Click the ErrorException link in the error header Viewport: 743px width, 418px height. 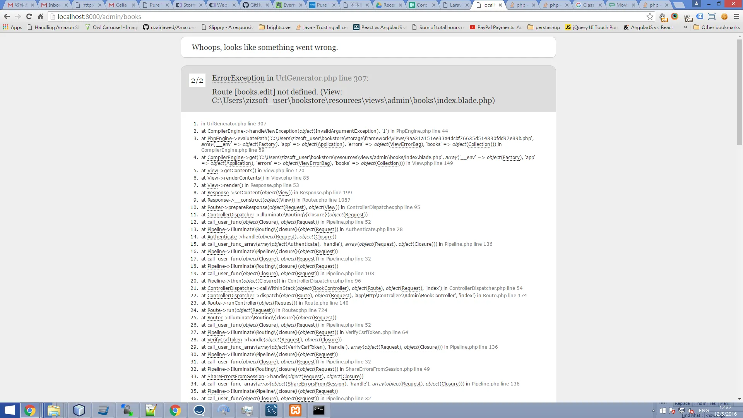point(238,78)
